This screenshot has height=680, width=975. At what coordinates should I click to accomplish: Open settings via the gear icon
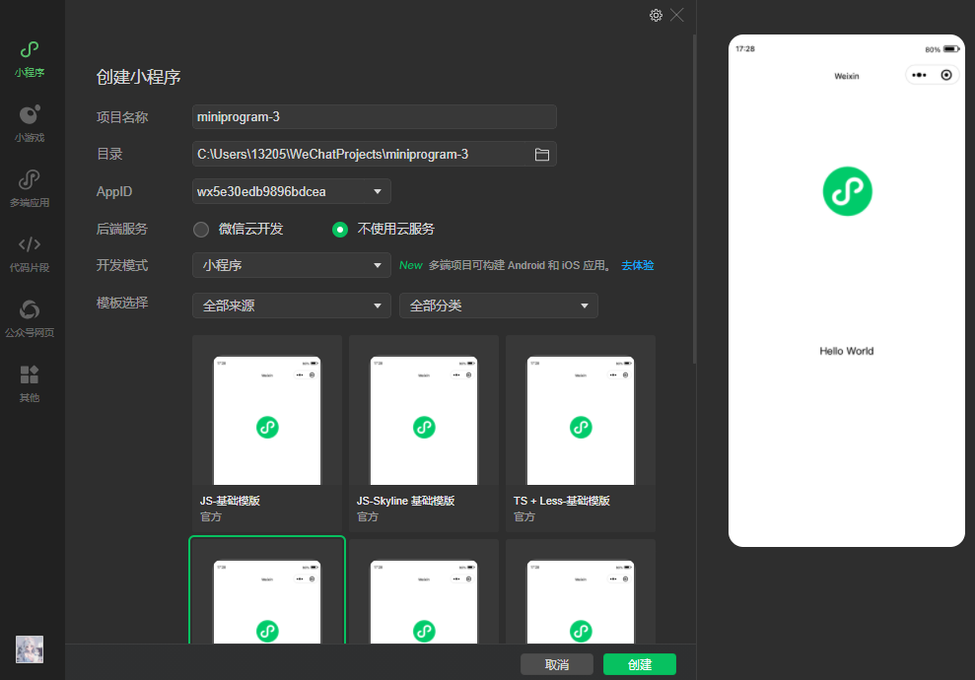(656, 15)
